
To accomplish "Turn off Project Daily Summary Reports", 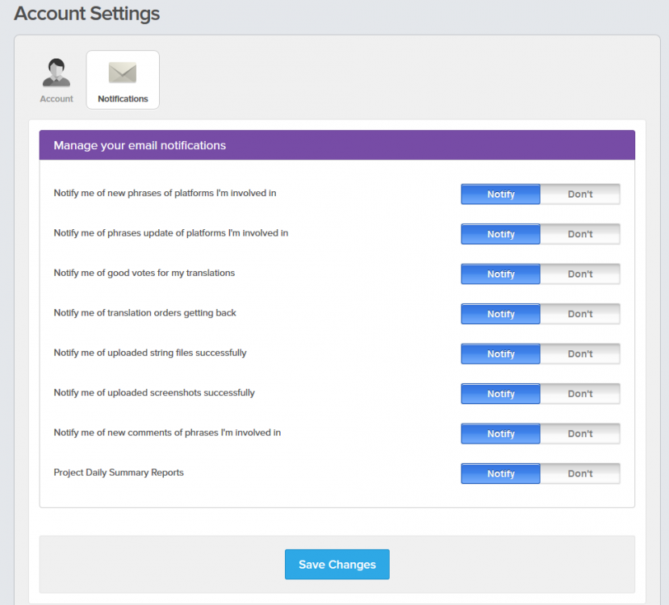I will tap(579, 474).
